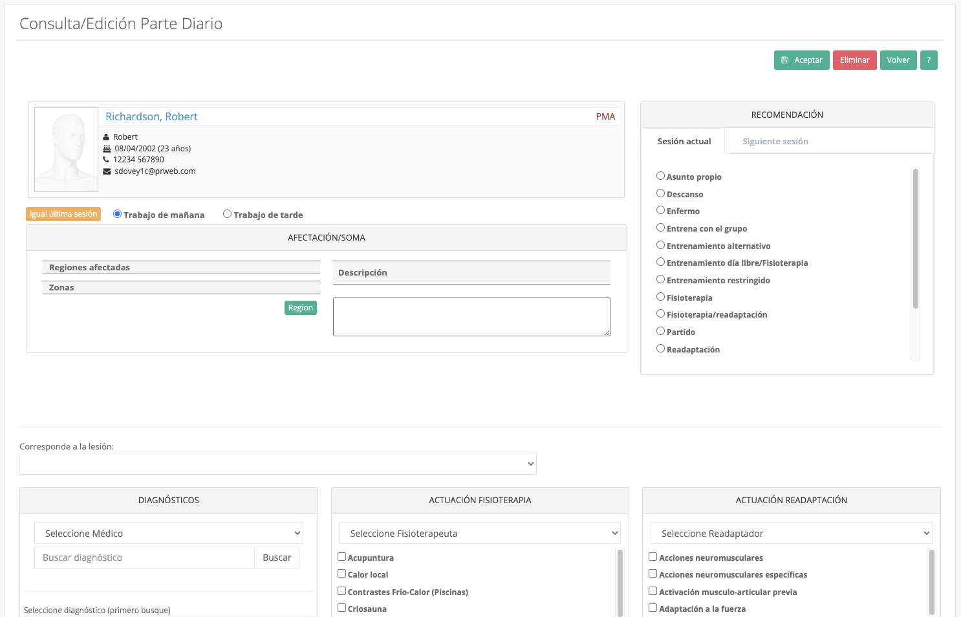Image resolution: width=961 pixels, height=617 pixels.
Task: Click the green Region button
Action: pos(300,308)
